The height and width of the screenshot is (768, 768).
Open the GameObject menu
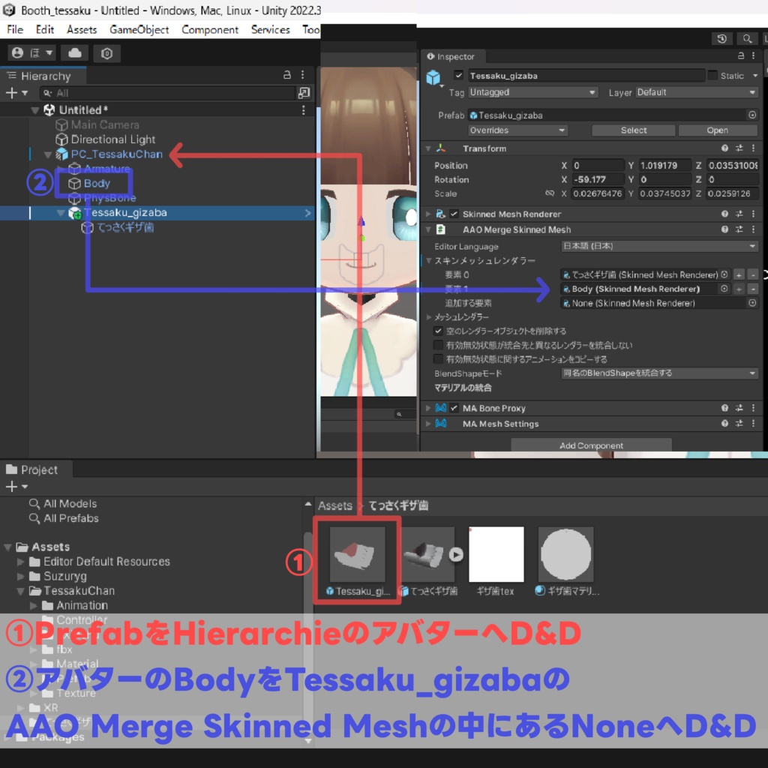point(139,29)
